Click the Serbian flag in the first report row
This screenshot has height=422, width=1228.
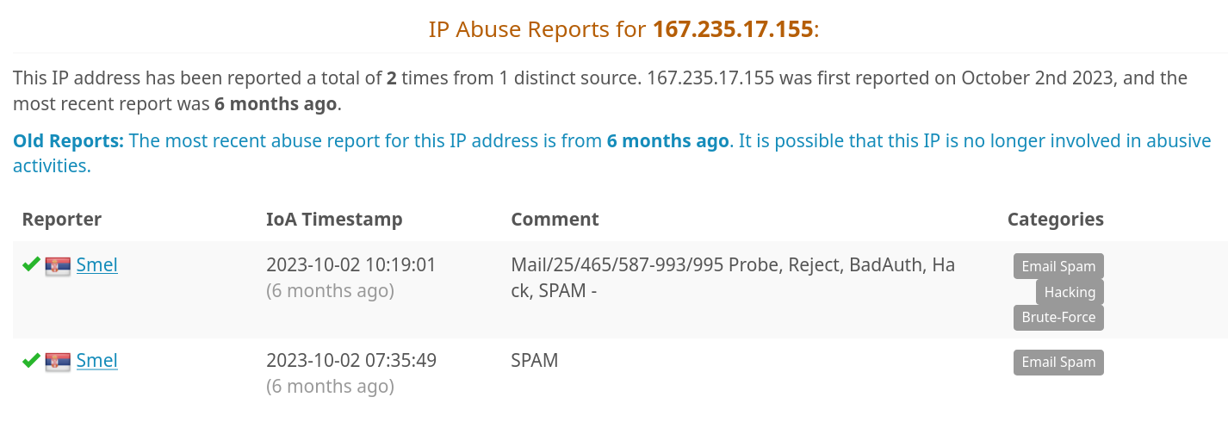point(58,266)
